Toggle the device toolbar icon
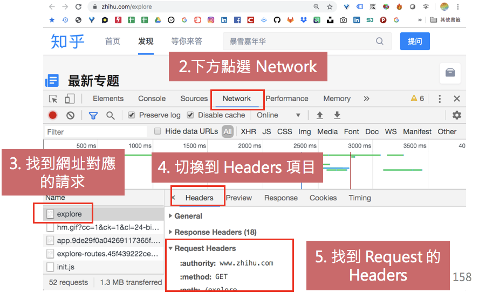Screen dimensions: 479x293 tap(70, 99)
